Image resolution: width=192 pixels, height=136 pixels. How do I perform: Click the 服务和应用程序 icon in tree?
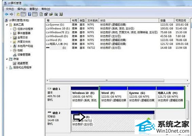click(11, 68)
